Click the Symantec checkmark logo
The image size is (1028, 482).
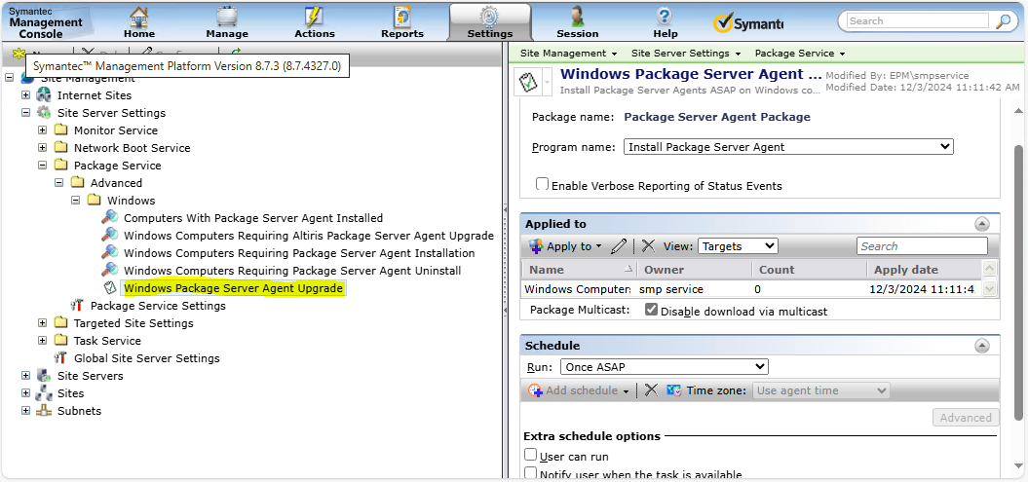[x=722, y=23]
